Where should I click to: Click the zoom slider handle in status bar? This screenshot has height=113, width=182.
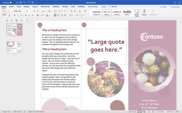click(x=165, y=112)
